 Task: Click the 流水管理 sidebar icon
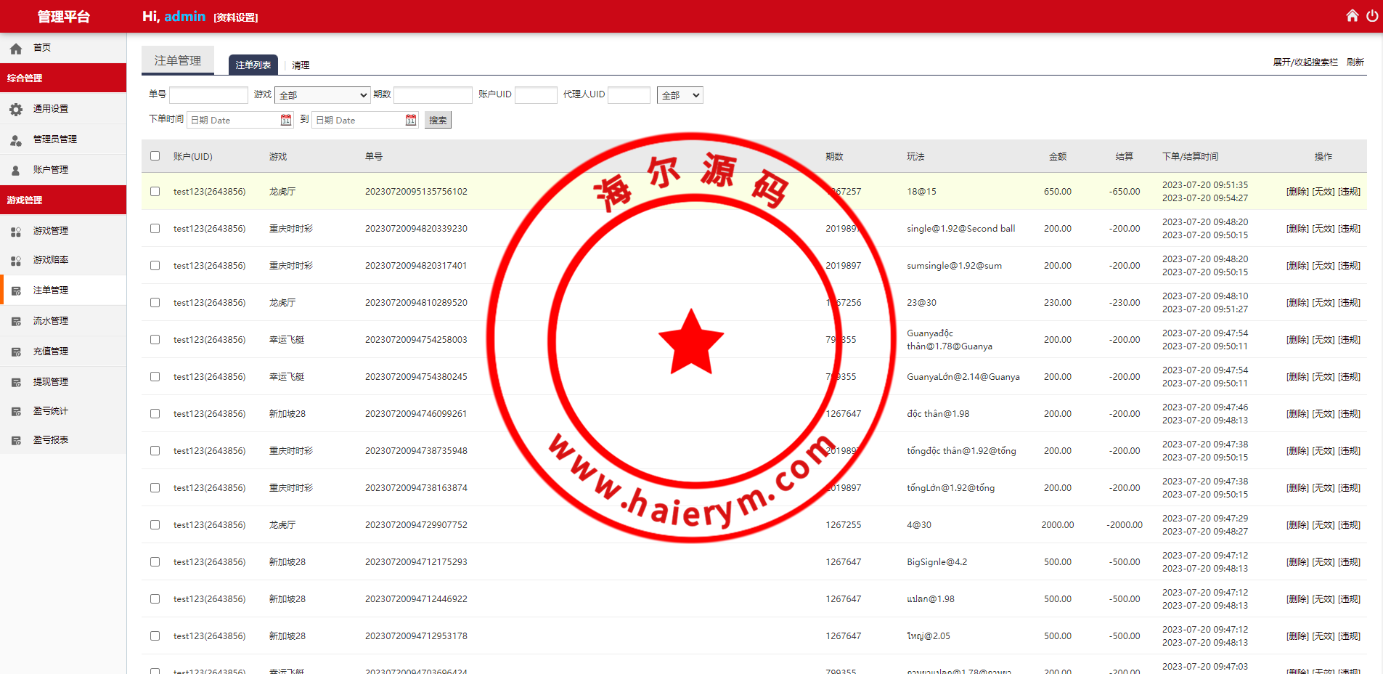pyautogui.click(x=16, y=321)
